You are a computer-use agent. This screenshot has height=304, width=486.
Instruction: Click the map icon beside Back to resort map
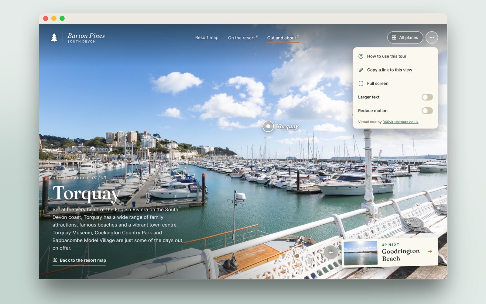(x=55, y=260)
